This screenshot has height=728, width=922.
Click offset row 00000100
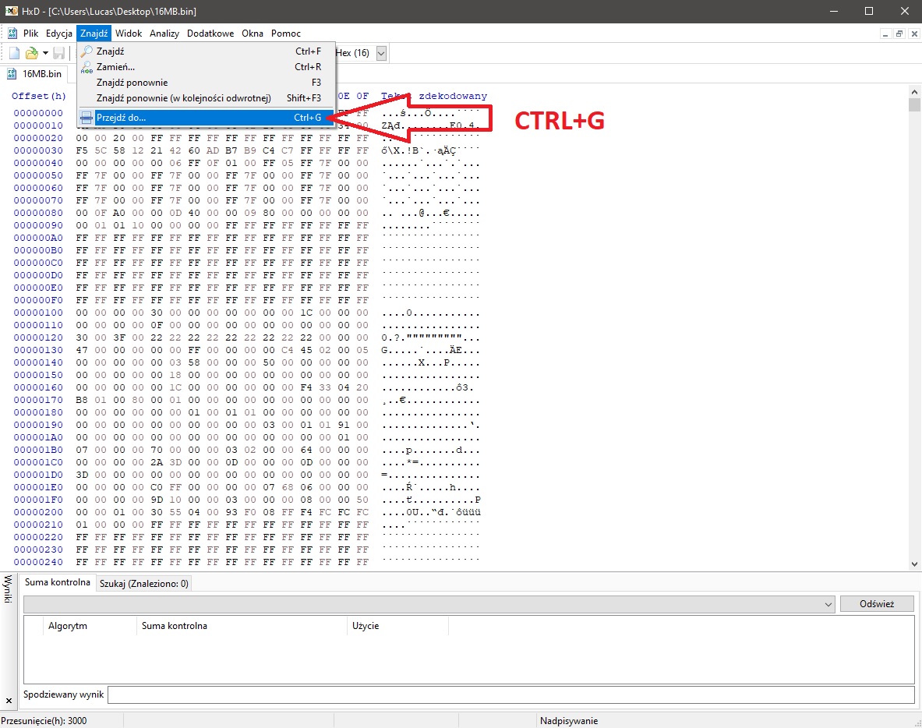click(38, 313)
